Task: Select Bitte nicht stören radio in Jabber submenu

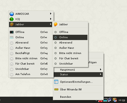Action: (x=56, y=53)
